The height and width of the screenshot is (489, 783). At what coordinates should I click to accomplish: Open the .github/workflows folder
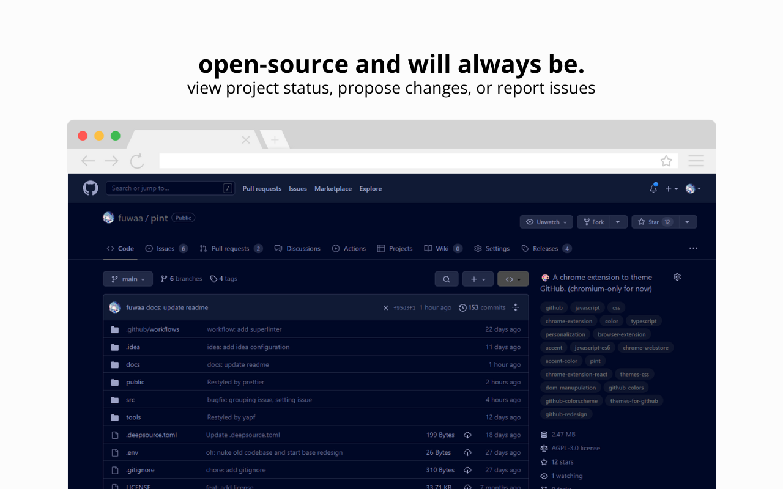pos(153,329)
